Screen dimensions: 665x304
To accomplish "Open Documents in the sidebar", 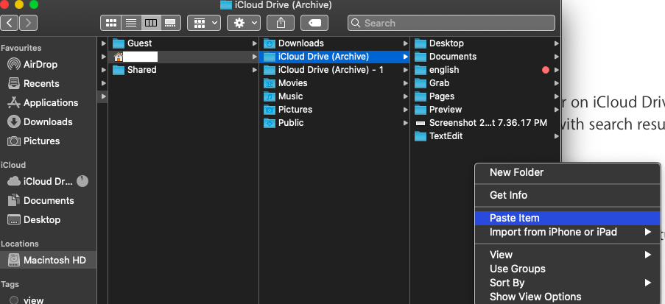I will tap(49, 200).
